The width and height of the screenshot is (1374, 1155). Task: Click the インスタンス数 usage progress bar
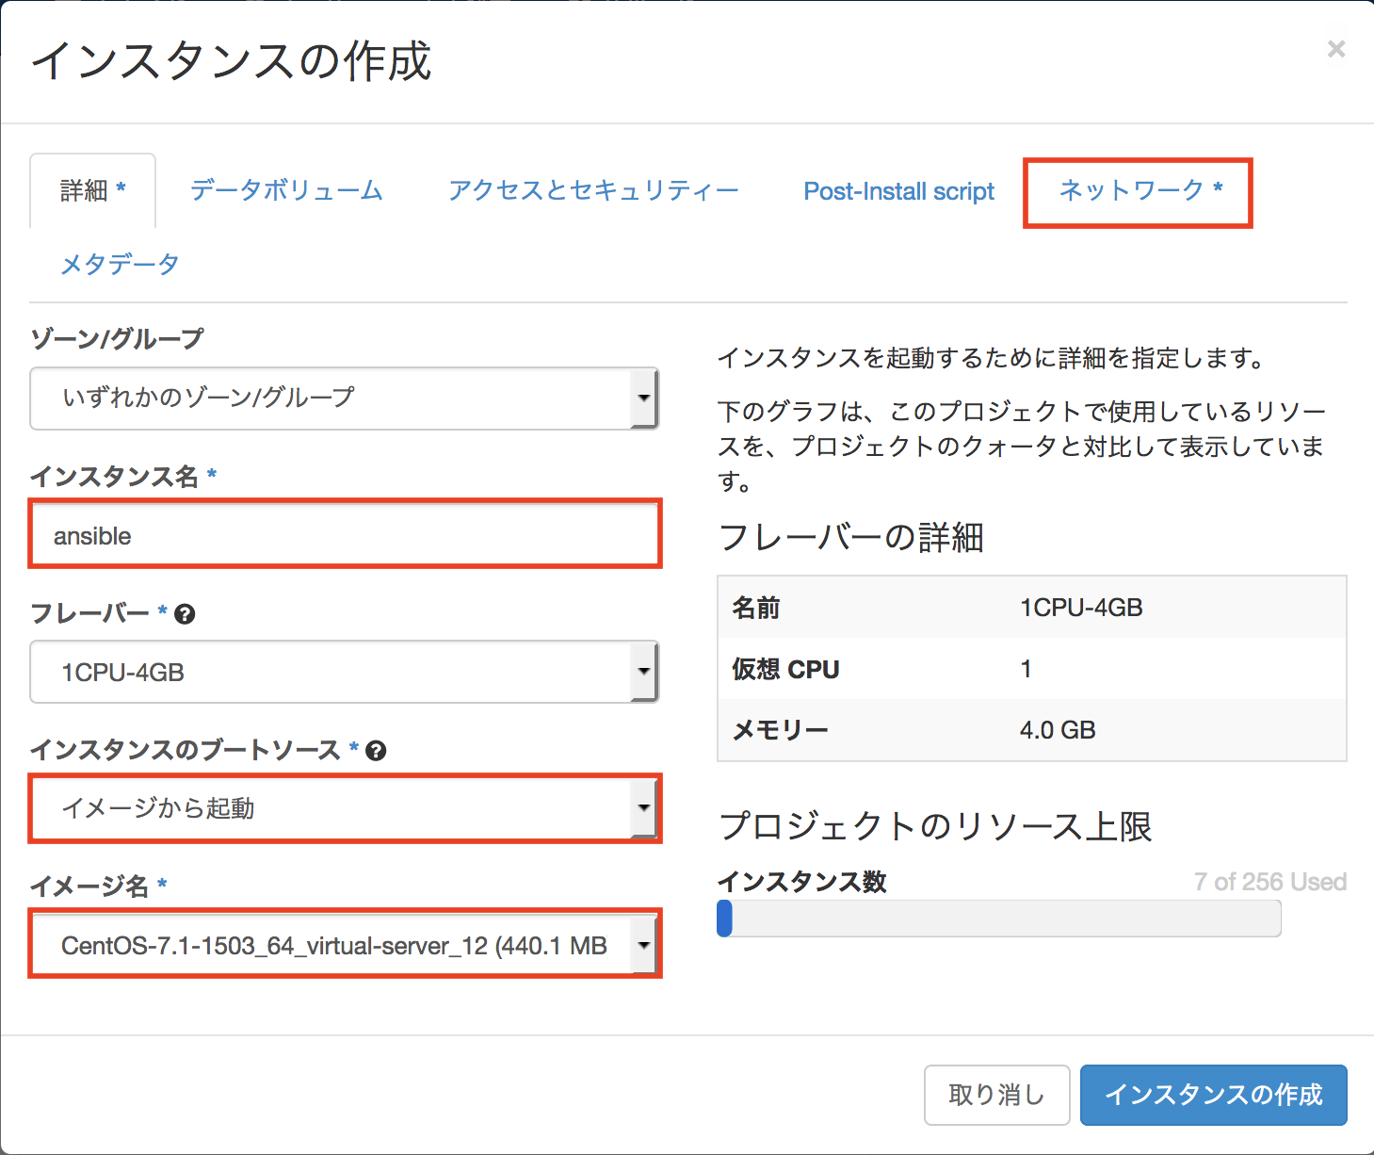(998, 919)
